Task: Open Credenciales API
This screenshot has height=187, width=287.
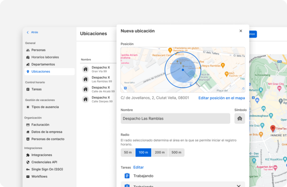Action: (44, 162)
